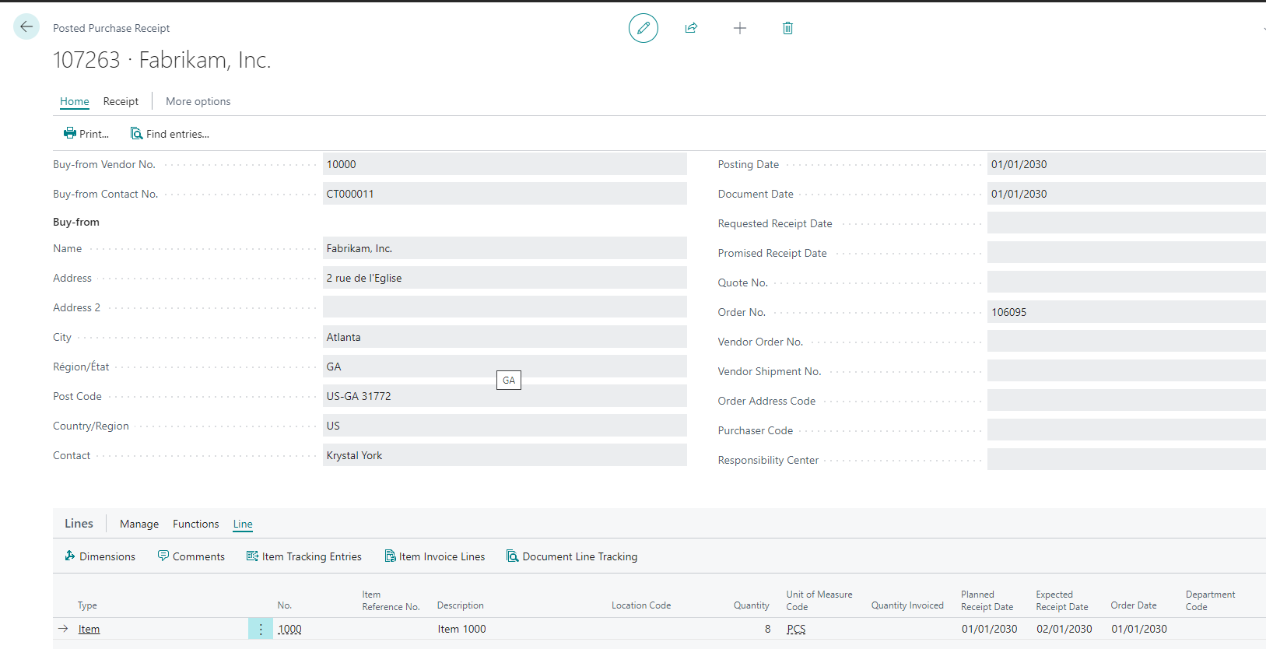The image size is (1266, 649).
Task: Click the printer icon for Print
Action: (x=70, y=133)
